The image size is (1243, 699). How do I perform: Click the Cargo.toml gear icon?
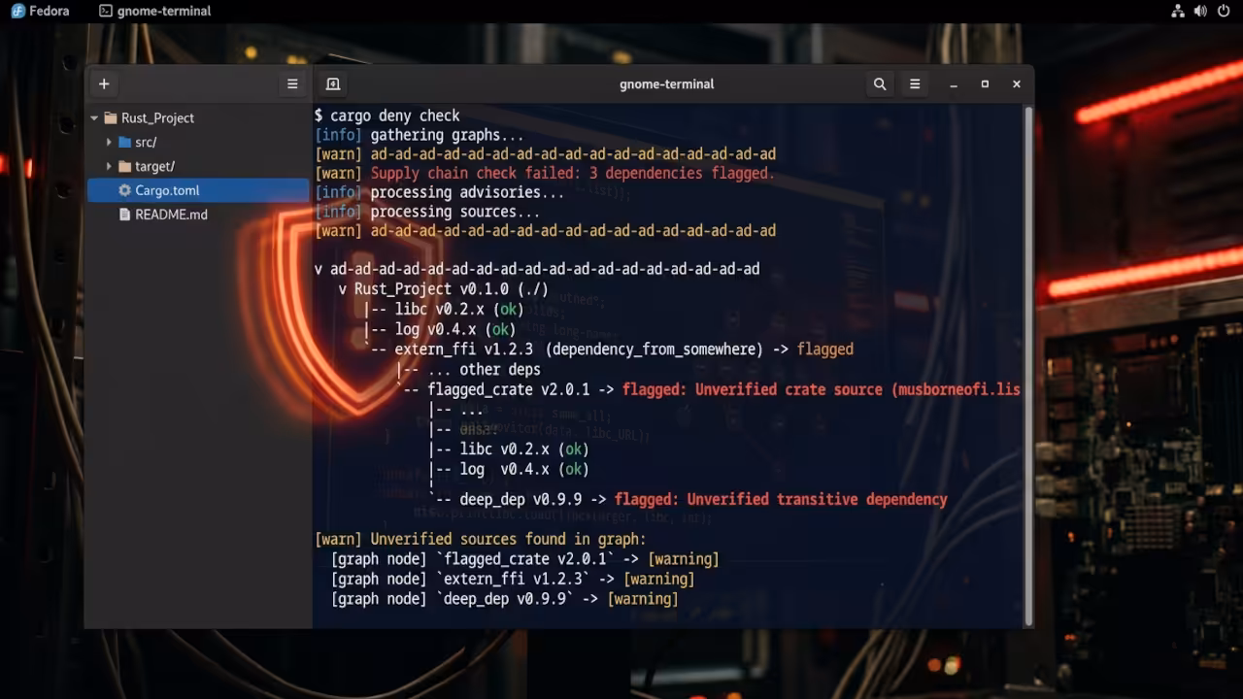pyautogui.click(x=124, y=190)
